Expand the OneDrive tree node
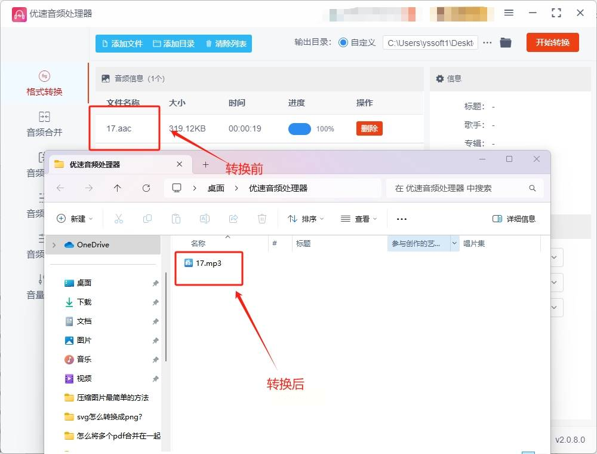Image resolution: width=597 pixels, height=454 pixels. click(54, 245)
